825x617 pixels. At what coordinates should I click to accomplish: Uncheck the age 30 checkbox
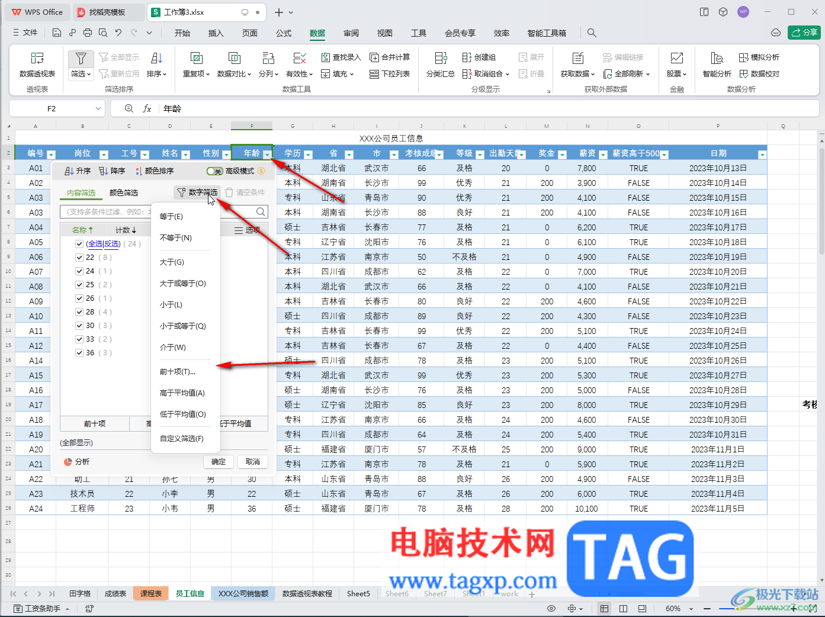click(79, 326)
